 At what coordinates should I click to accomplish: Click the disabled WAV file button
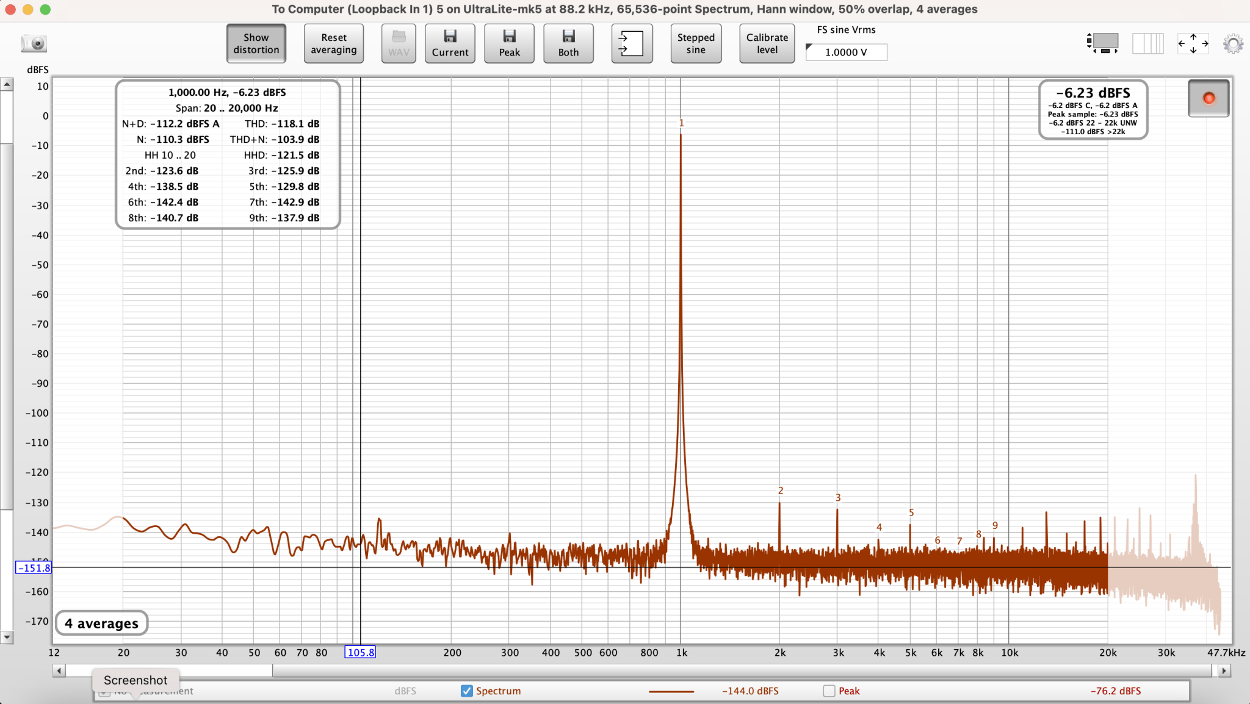tap(399, 43)
